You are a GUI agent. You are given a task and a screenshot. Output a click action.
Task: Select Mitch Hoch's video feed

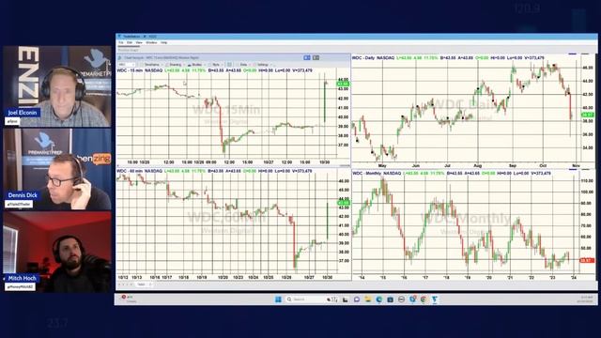click(x=57, y=253)
